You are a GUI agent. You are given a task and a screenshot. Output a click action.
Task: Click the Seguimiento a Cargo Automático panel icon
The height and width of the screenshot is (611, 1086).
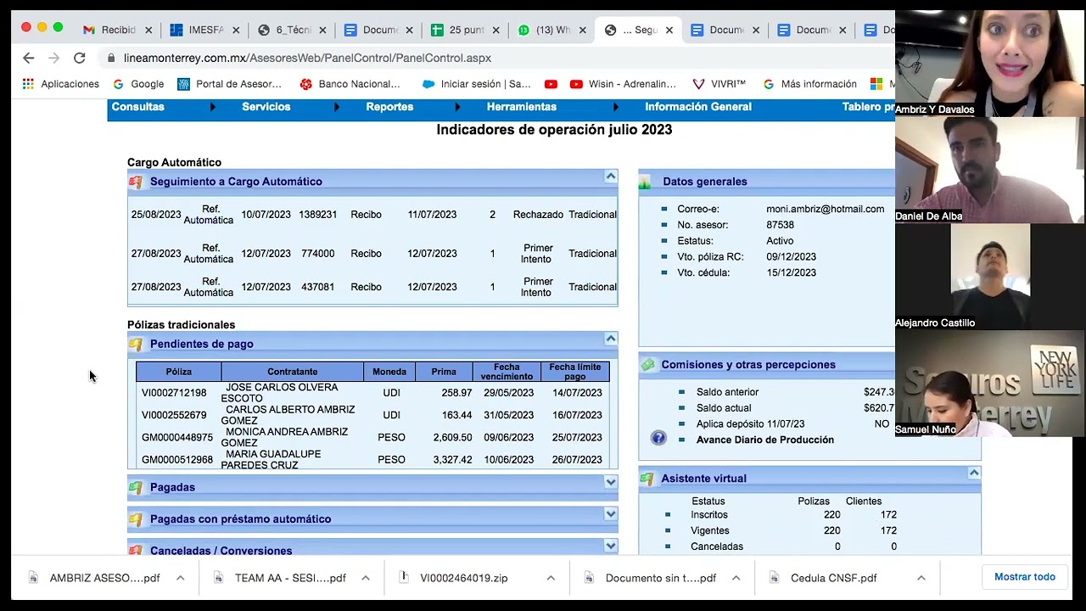(x=136, y=182)
